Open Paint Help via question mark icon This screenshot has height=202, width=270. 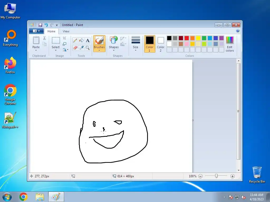point(238,31)
